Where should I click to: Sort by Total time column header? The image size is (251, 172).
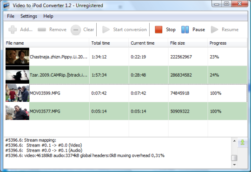pos(109,43)
